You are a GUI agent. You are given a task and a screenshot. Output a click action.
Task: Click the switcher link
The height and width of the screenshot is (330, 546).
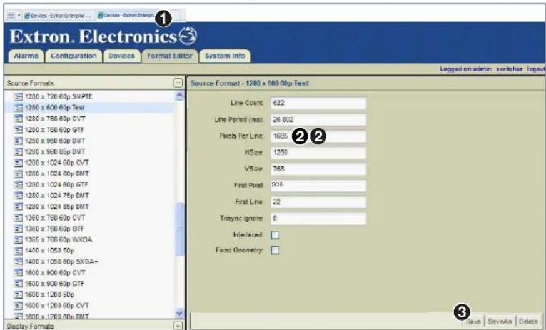tap(509, 69)
